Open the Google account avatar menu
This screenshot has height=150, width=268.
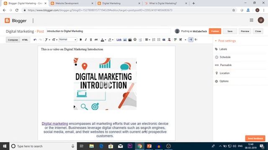click(x=261, y=20)
